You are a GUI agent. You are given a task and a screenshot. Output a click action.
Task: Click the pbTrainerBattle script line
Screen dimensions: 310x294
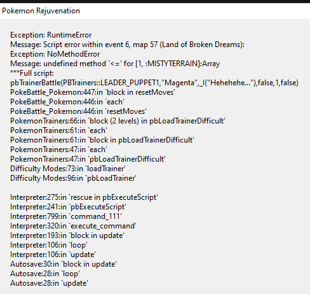pyautogui.click(x=154, y=83)
